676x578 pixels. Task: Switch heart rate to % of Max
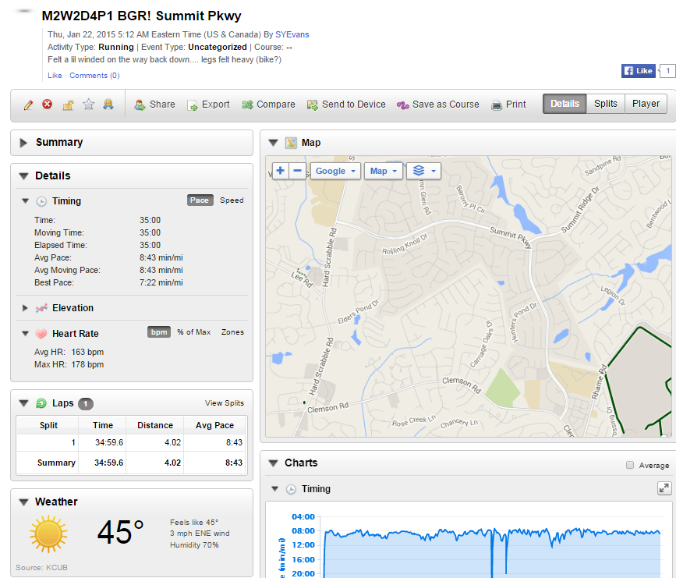[x=193, y=332]
